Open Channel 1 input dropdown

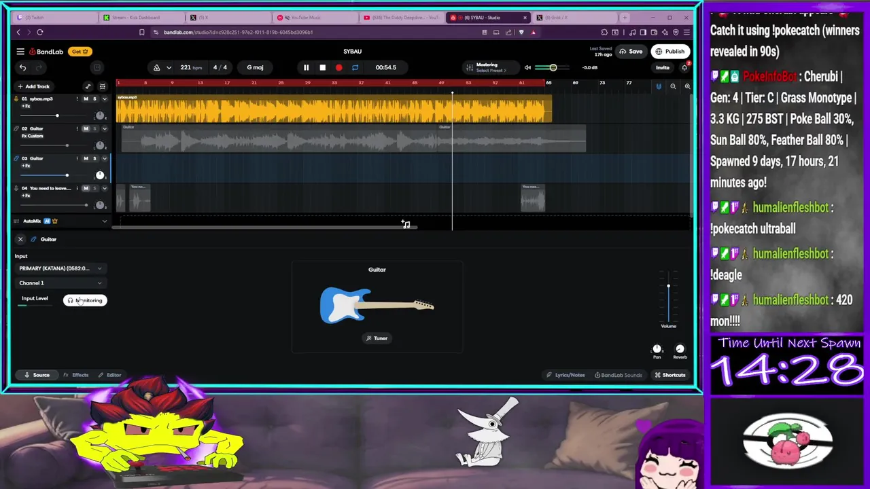pyautogui.click(x=60, y=283)
